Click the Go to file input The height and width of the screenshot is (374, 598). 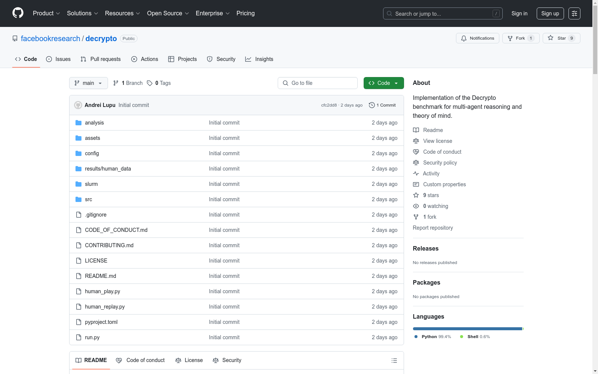[318, 83]
